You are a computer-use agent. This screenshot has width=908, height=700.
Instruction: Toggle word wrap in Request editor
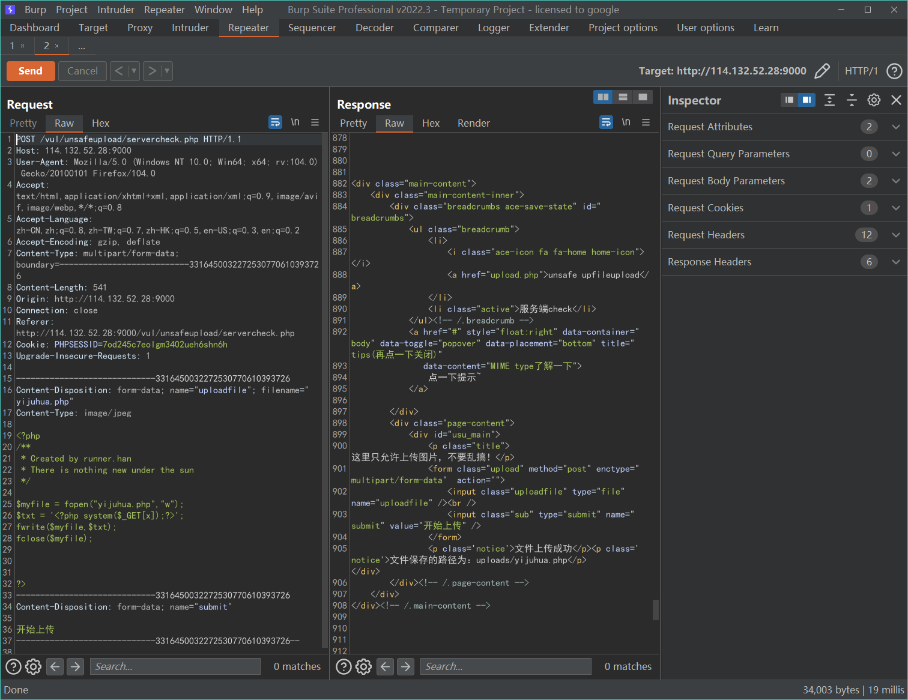275,122
